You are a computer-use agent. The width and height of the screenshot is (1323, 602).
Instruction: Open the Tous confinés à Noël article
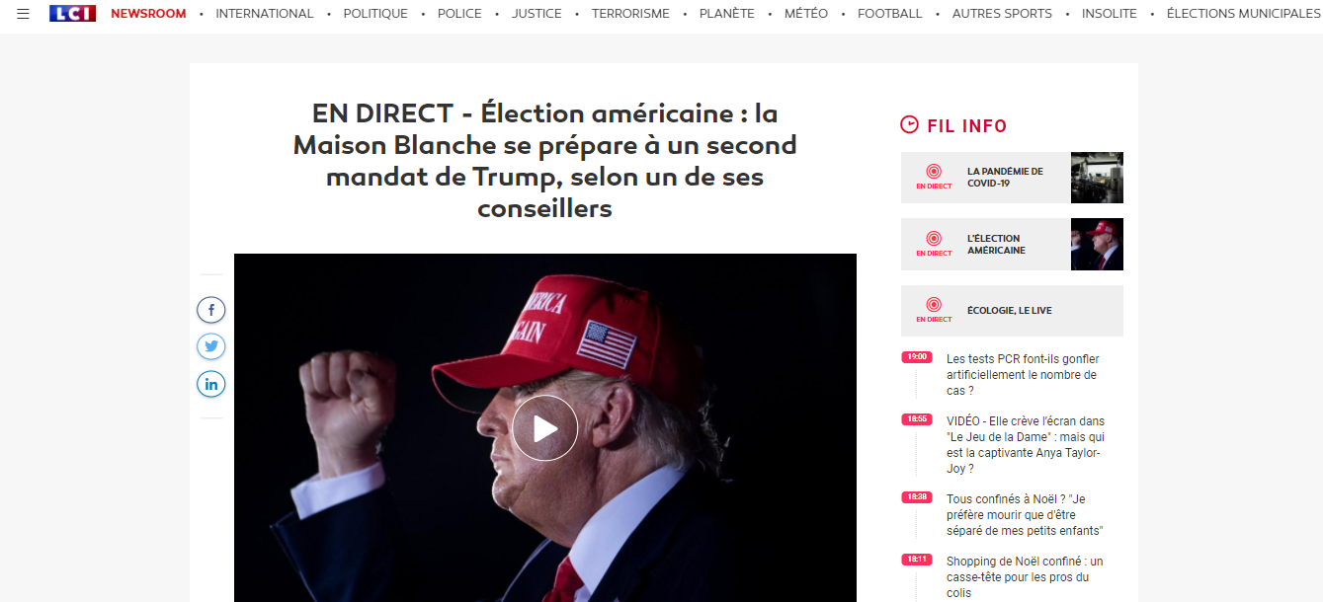[1025, 515]
